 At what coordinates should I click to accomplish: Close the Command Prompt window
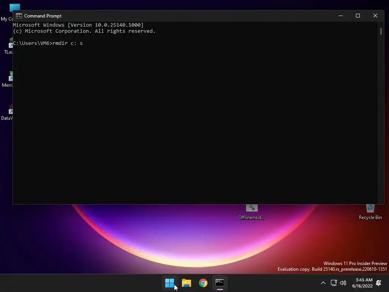point(375,16)
